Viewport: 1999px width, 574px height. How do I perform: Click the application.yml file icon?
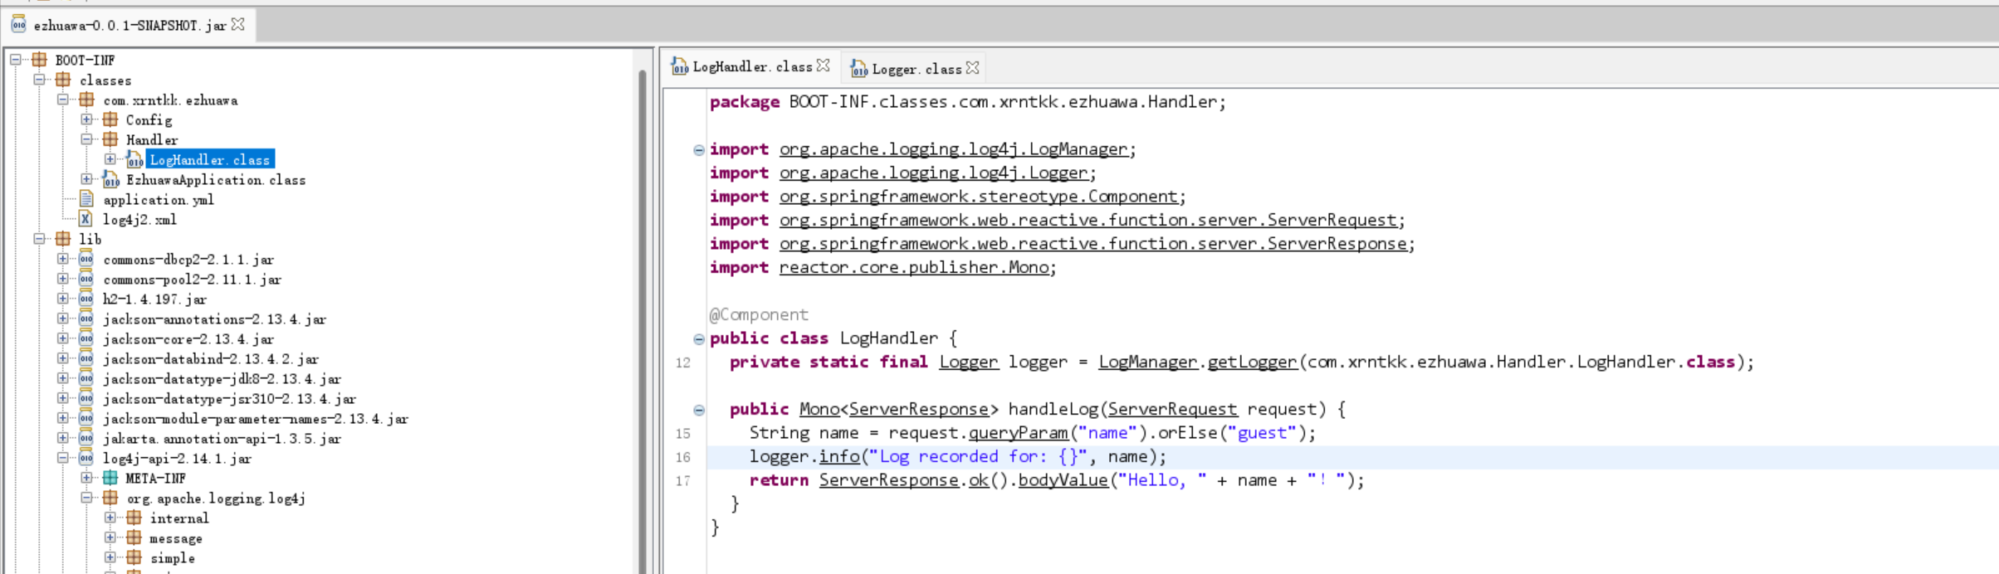pyautogui.click(x=86, y=199)
